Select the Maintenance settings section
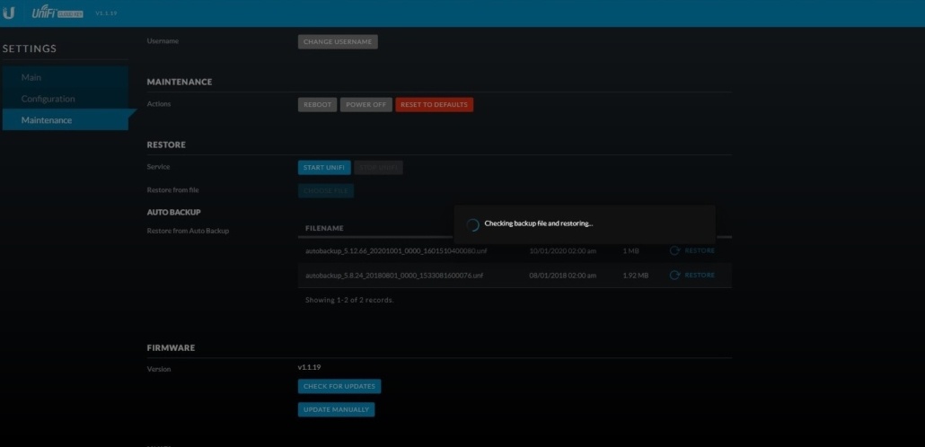This screenshot has height=447, width=925. click(47, 120)
